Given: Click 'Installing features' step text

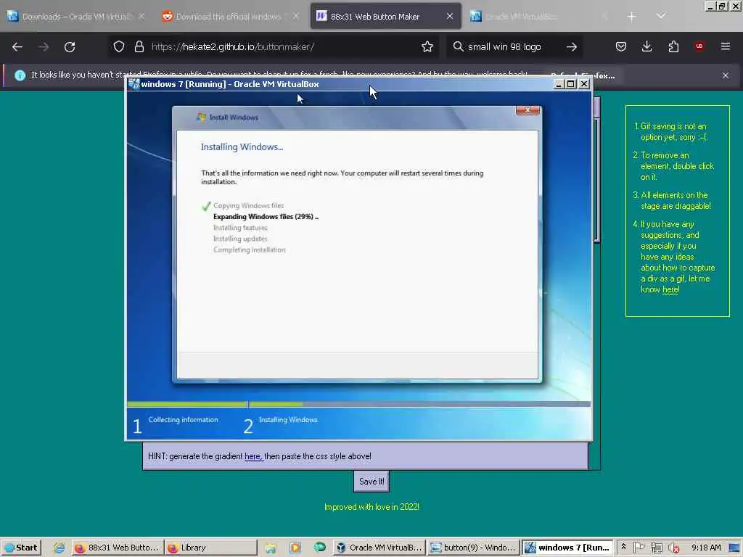Looking at the screenshot, I should [x=240, y=228].
